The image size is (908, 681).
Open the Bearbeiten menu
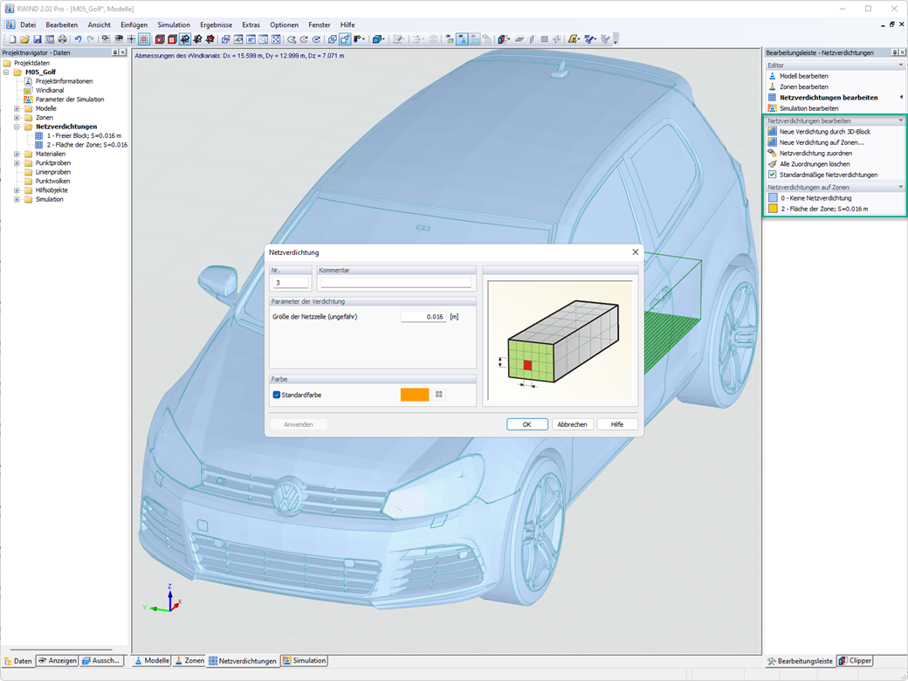coord(61,25)
